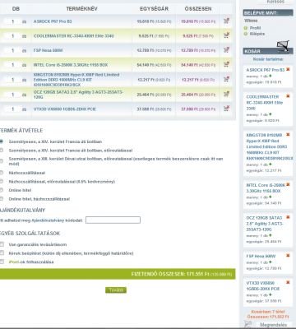Increase FSP Hexa quantity green plus in sidebar
Screen dimensions: 296x329
coord(271,262)
